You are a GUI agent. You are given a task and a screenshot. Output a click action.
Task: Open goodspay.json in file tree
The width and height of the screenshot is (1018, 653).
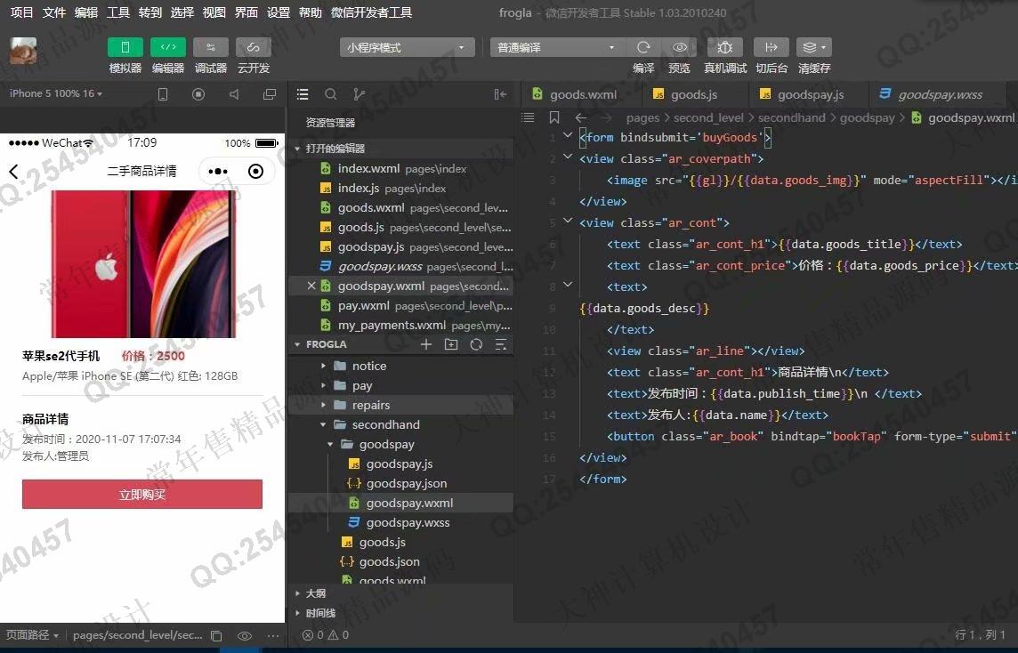pyautogui.click(x=401, y=483)
